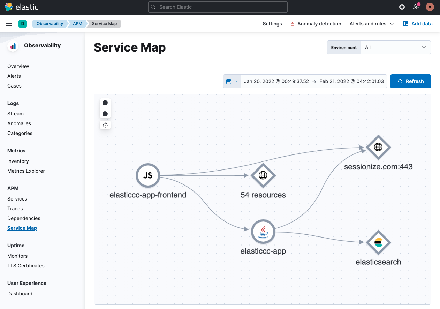Toggle the hamburger navigation menu
The width and height of the screenshot is (440, 309).
click(9, 24)
